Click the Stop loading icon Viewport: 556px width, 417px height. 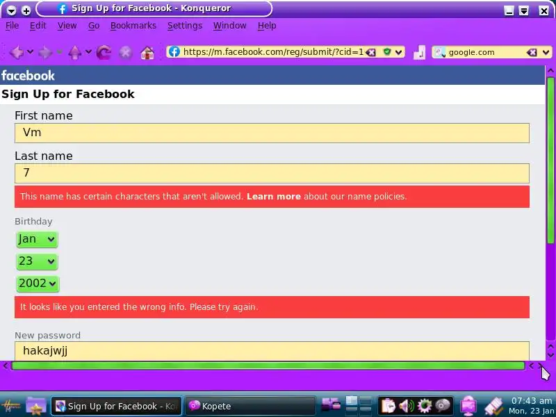[x=126, y=53]
